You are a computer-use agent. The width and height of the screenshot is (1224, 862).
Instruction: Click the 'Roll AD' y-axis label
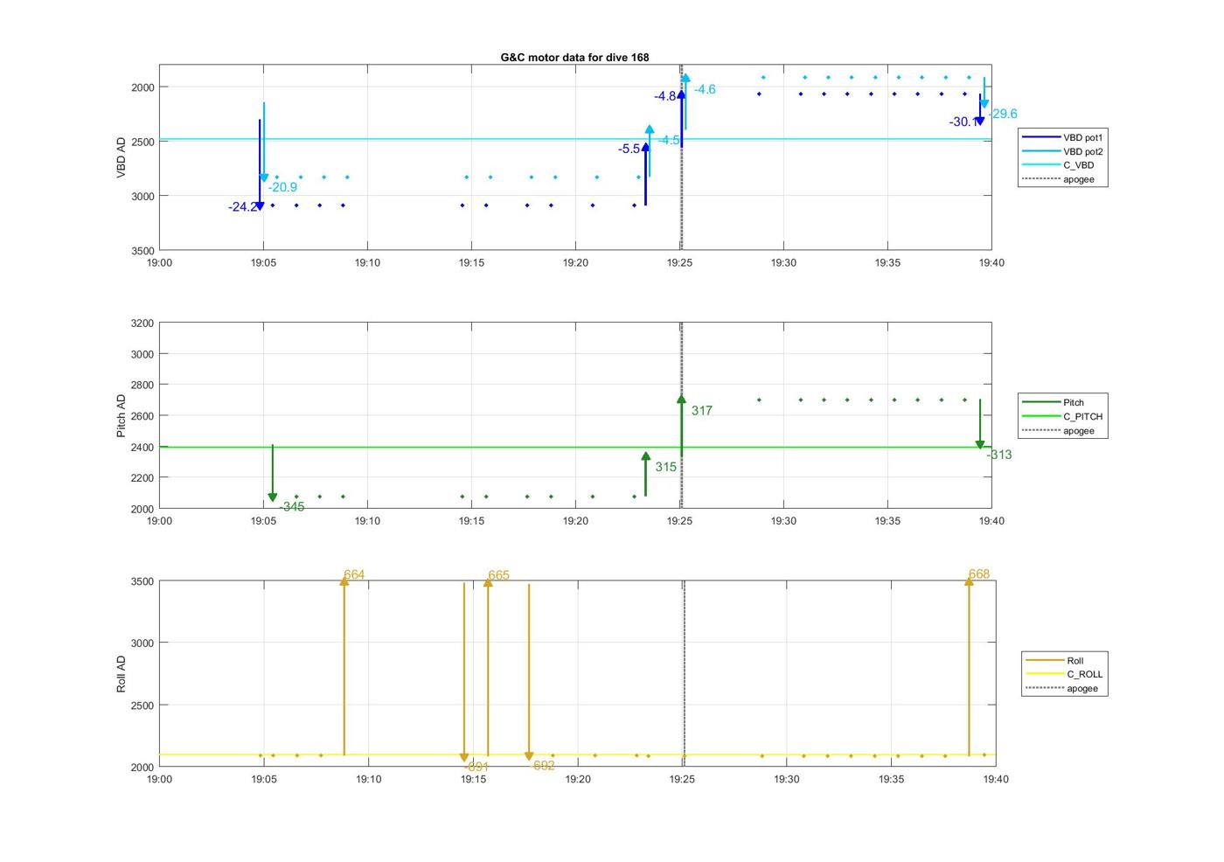[122, 674]
